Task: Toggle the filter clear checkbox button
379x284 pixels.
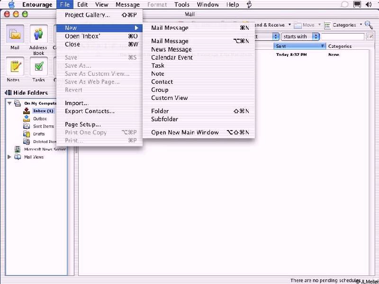Action: (370, 37)
